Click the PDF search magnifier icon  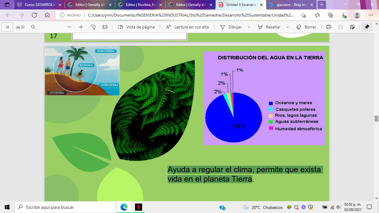pos(33,27)
